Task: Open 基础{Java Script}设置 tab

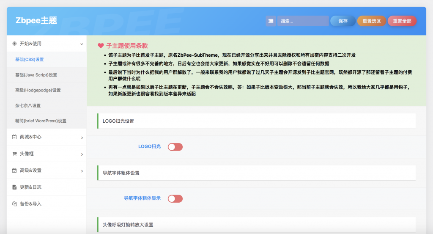Action: [x=36, y=75]
